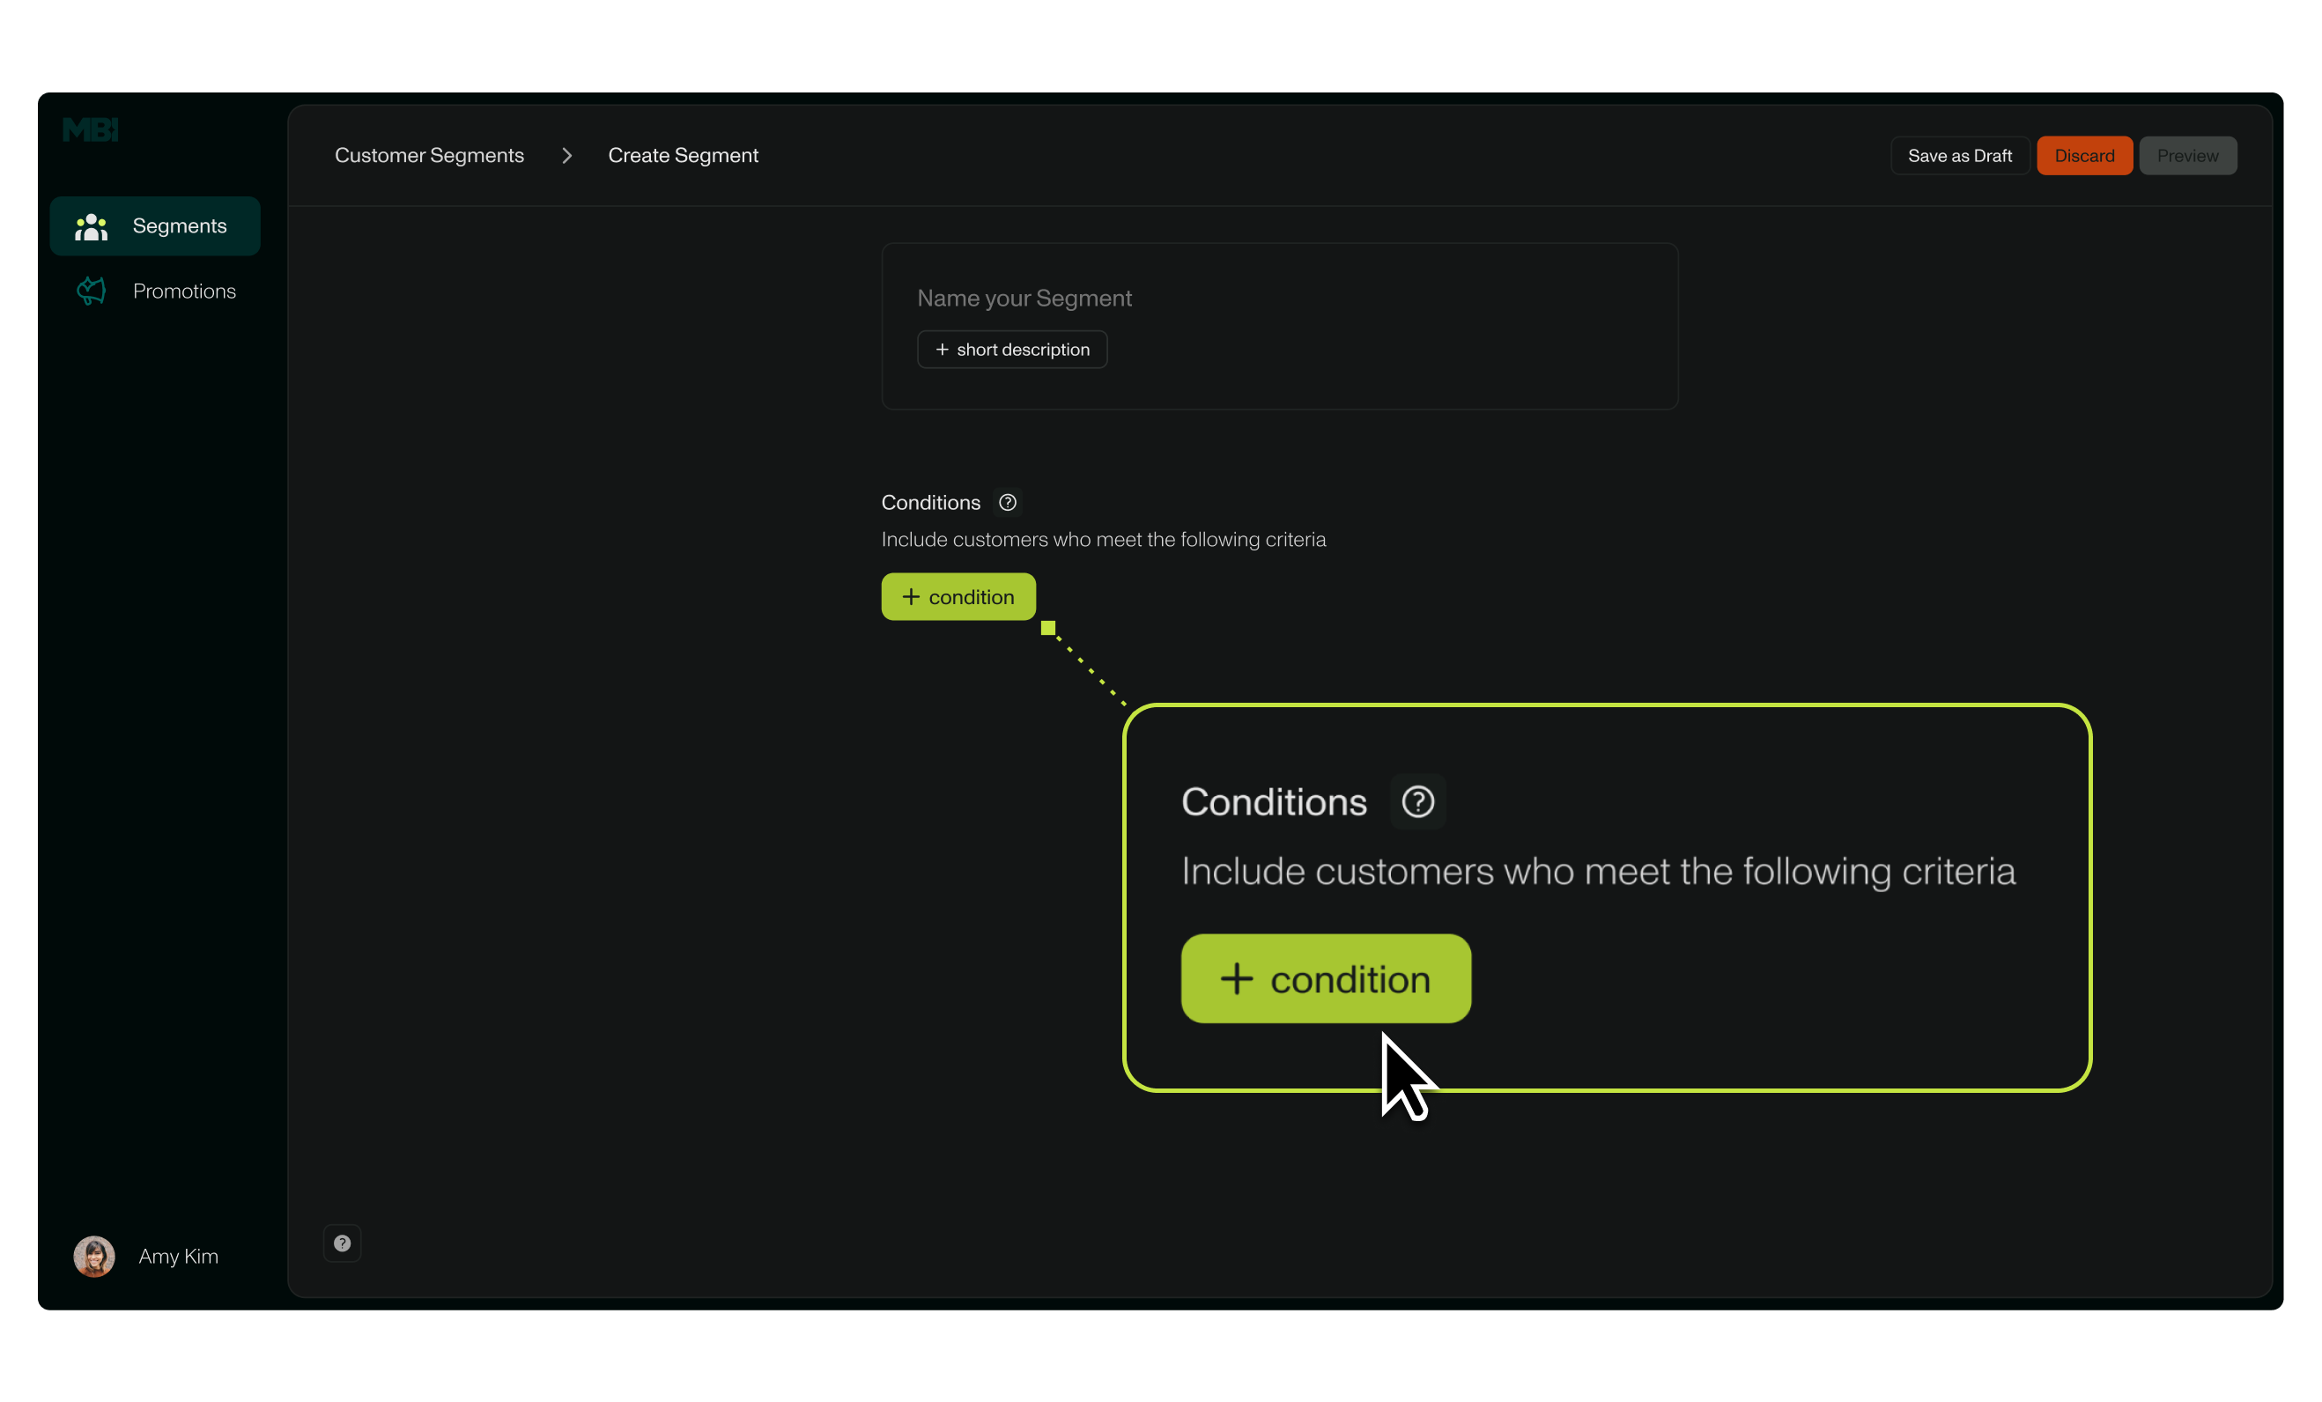Click the Promotions megaphone icon
Image resolution: width=2322 pixels, height=1402 pixels.
click(x=92, y=291)
